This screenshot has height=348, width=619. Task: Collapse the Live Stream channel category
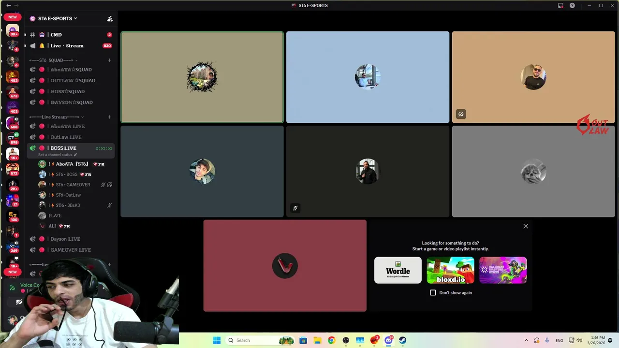(57, 117)
